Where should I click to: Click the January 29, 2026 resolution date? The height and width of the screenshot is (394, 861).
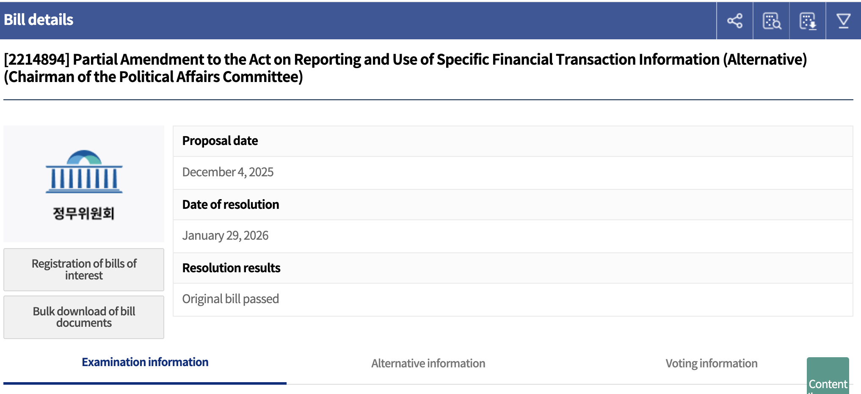(225, 235)
